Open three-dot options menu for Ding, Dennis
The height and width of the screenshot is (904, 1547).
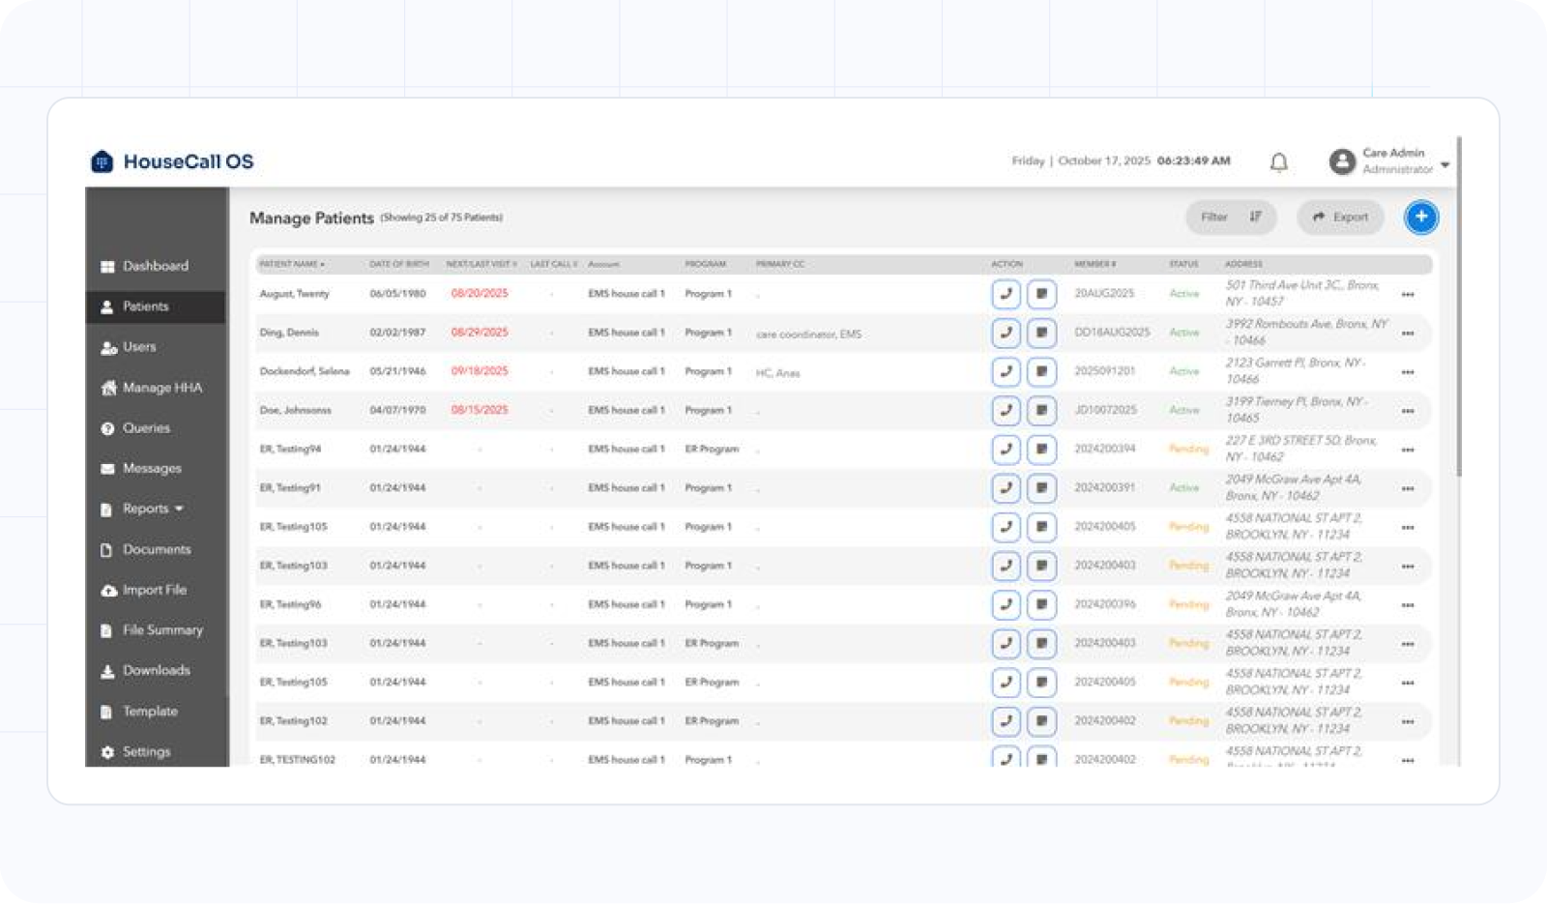pyautogui.click(x=1408, y=334)
